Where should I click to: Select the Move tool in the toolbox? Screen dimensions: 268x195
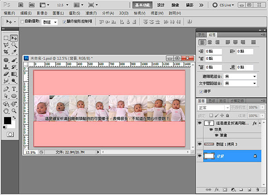coord(14,38)
